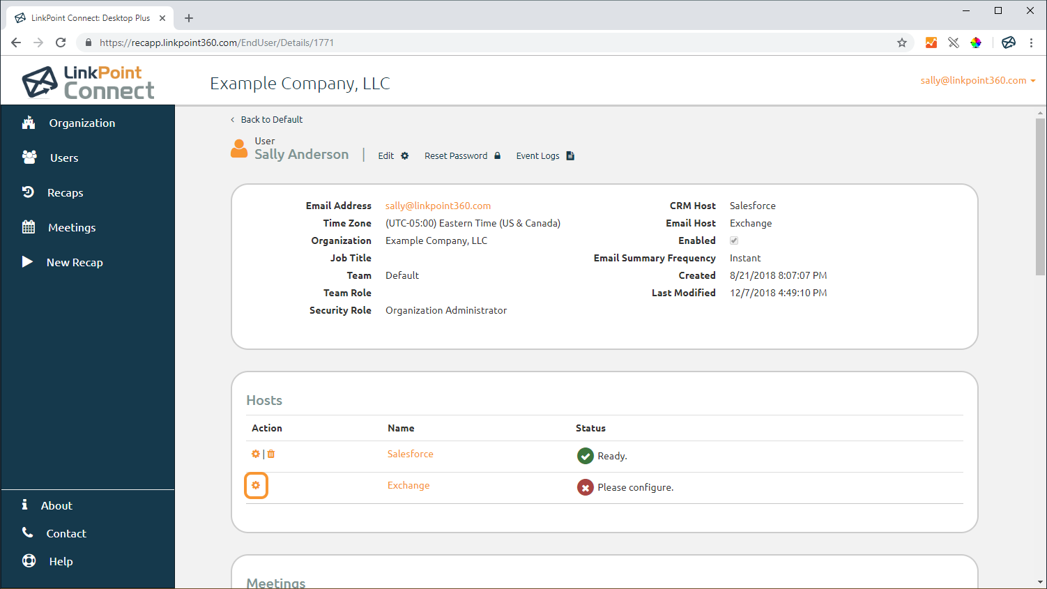Click the page vertical scrollbar thumb

pyautogui.click(x=1040, y=195)
